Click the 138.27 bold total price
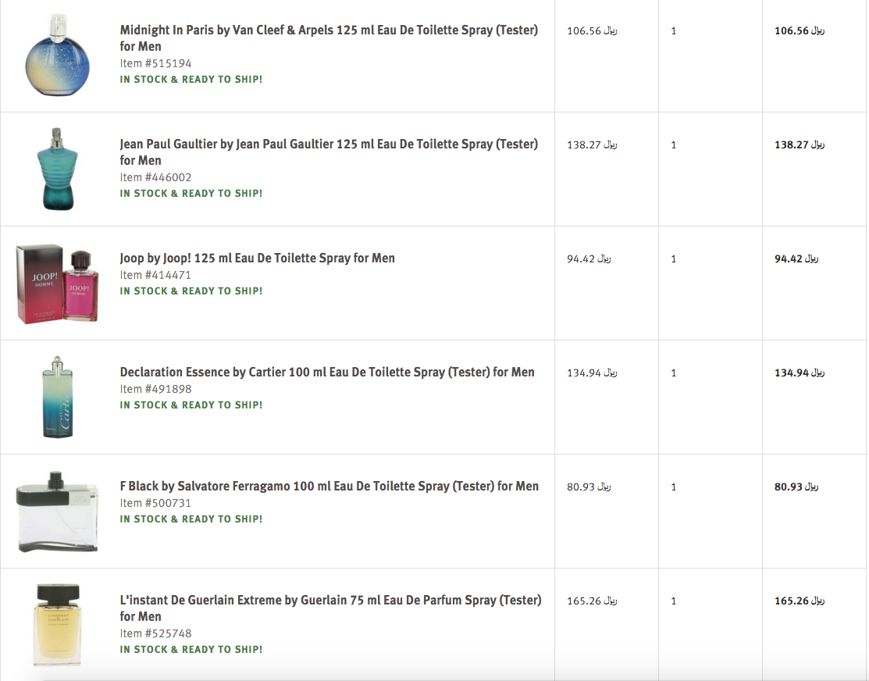The image size is (869, 681). point(799,144)
